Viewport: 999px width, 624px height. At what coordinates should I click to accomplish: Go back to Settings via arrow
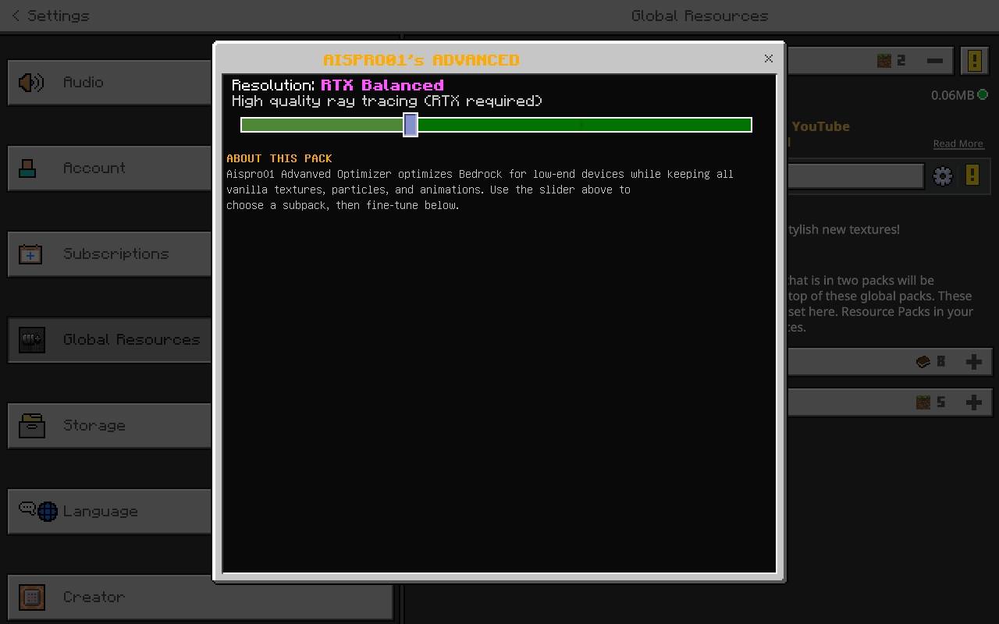(x=16, y=16)
